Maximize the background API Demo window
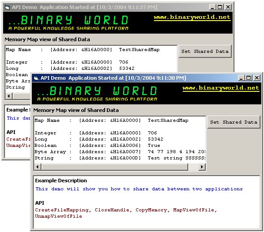 coord(220,7)
